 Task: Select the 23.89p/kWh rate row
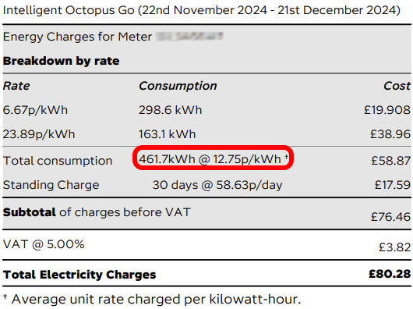point(206,134)
